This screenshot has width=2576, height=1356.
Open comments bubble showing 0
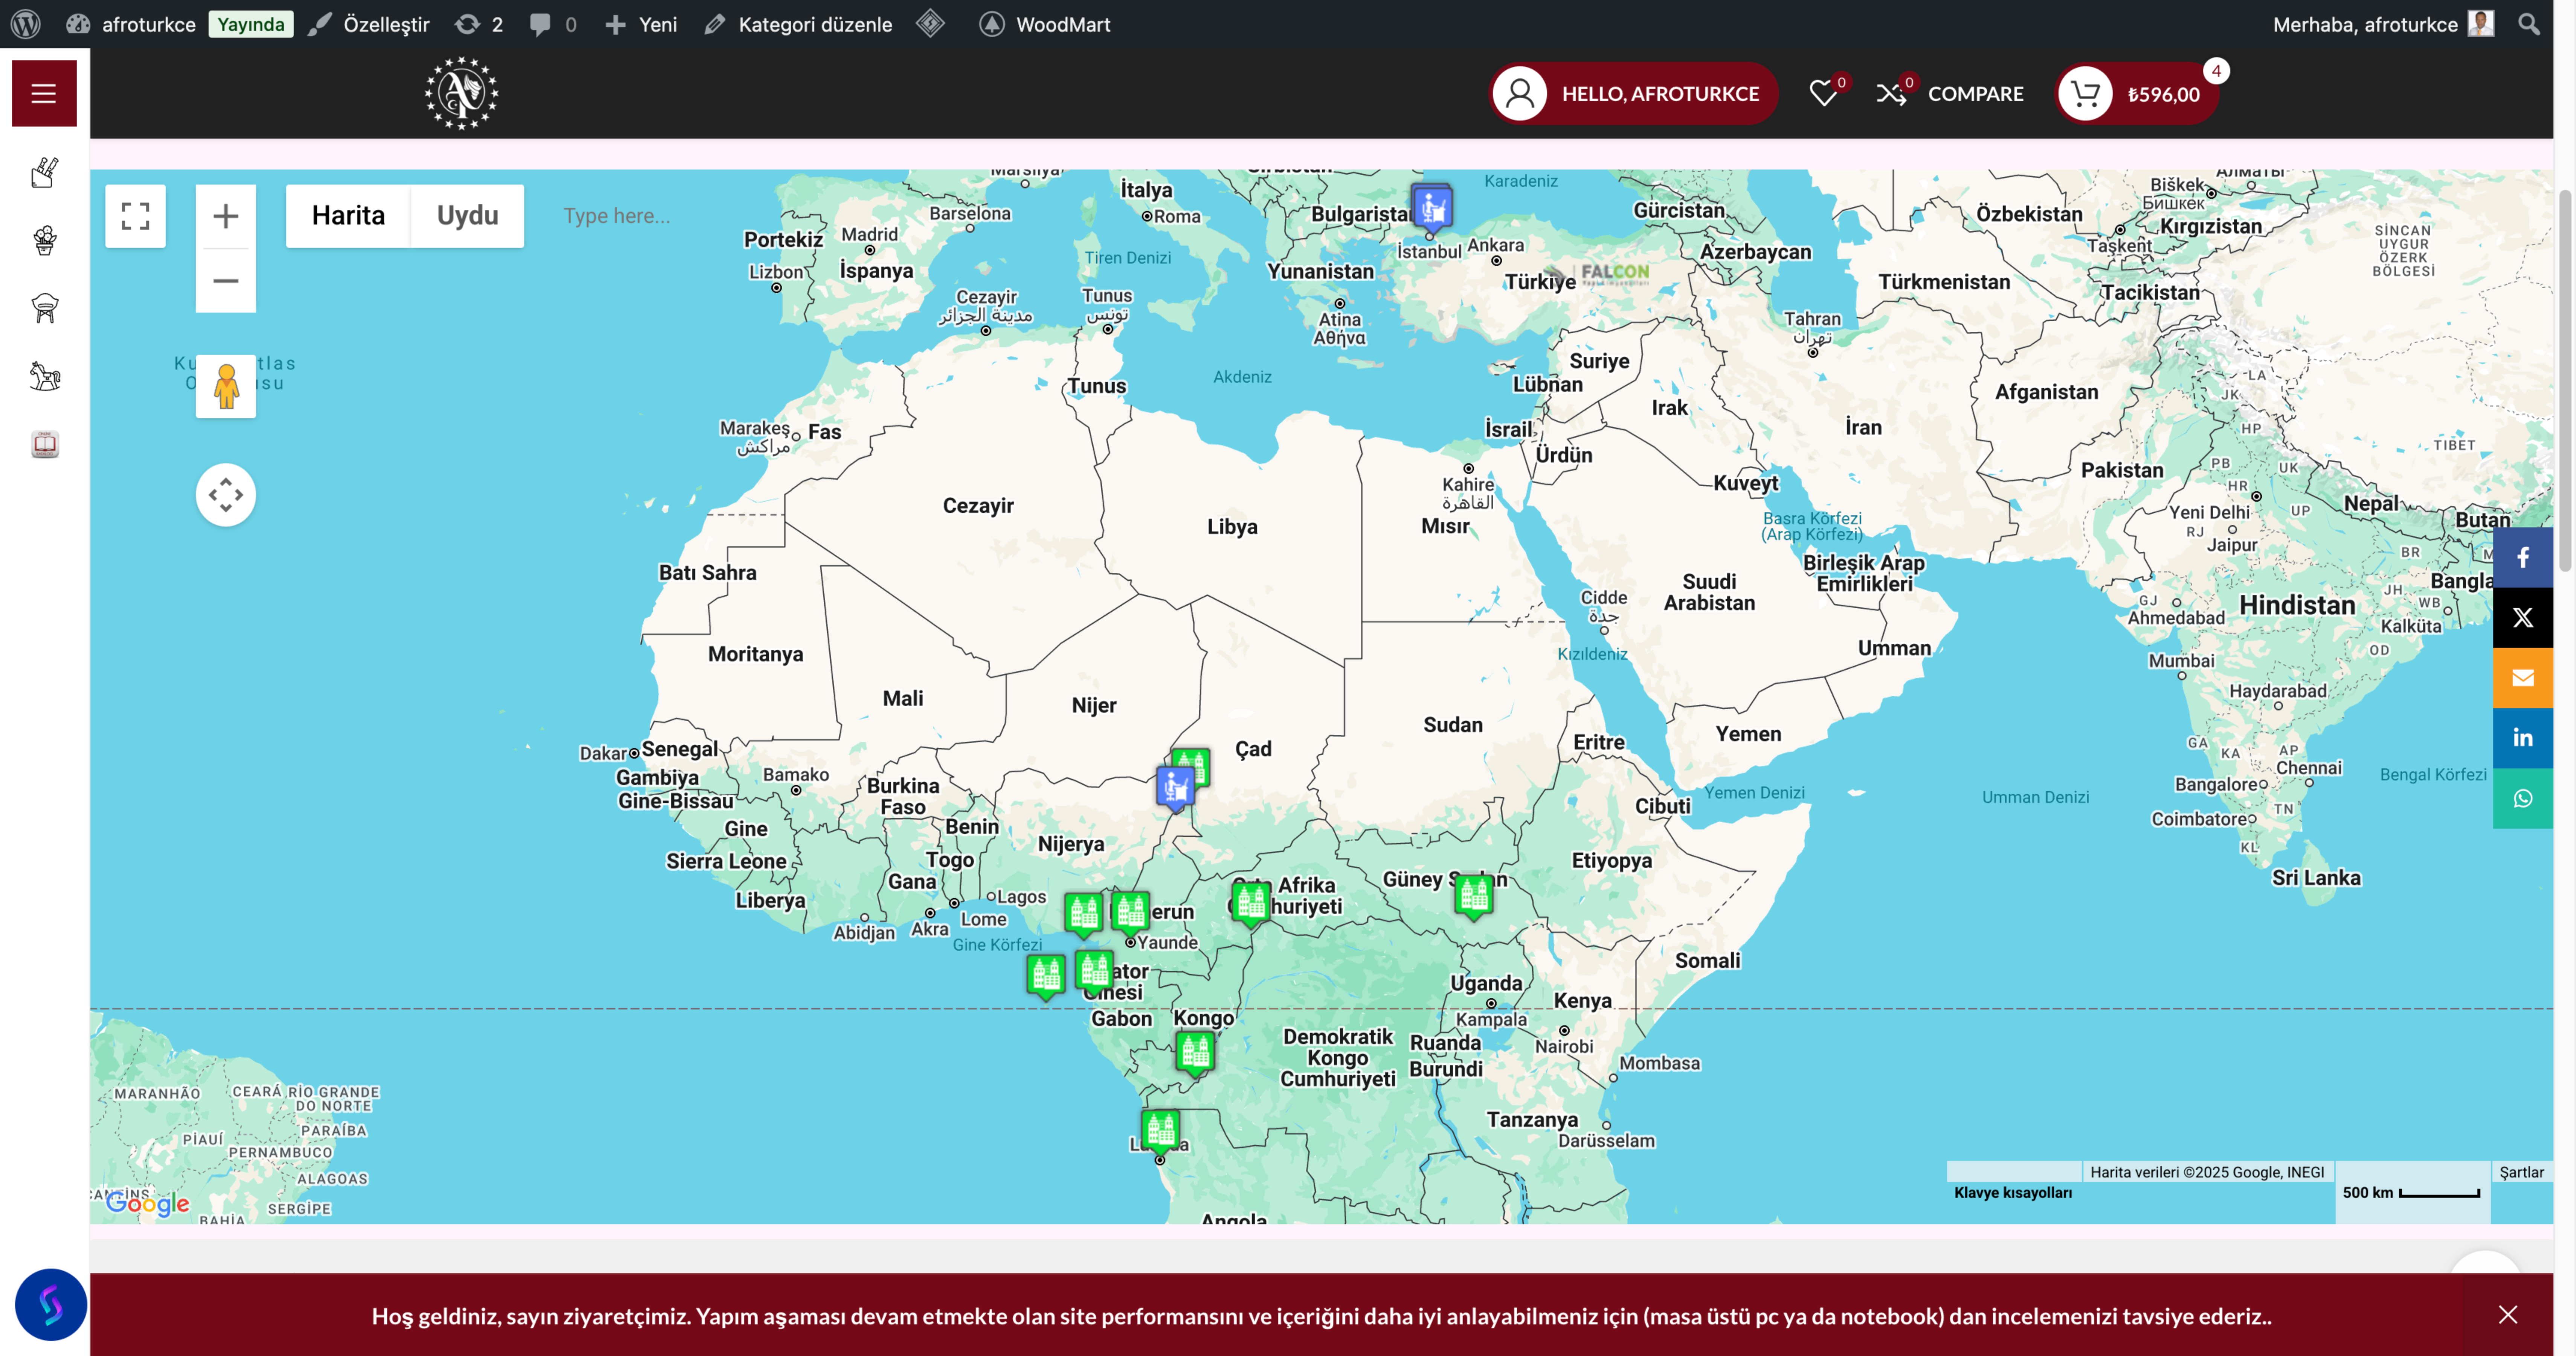point(553,24)
